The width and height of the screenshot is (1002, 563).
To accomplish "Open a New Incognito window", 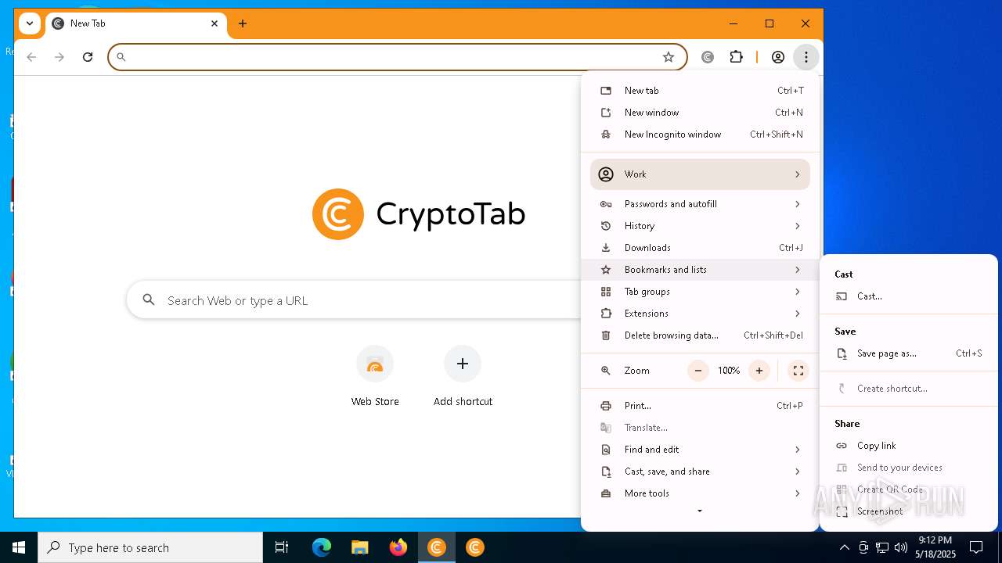I will pos(700,134).
